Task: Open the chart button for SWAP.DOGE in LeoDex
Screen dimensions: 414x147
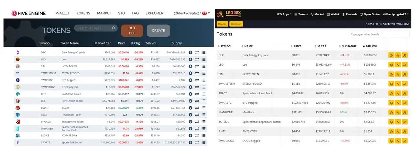Action: point(398,141)
